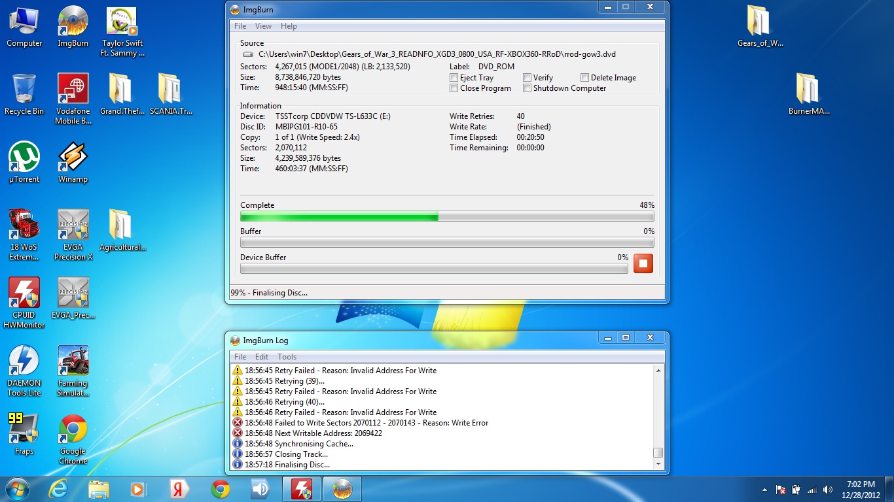Select log line 'Next Writable Address: 2069422'
Viewport: 894px width, 502px height.
tap(313, 433)
